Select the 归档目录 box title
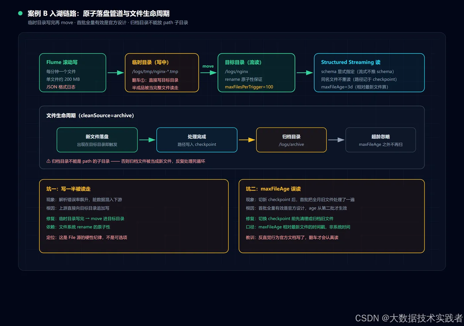464x326 pixels. tap(291, 136)
